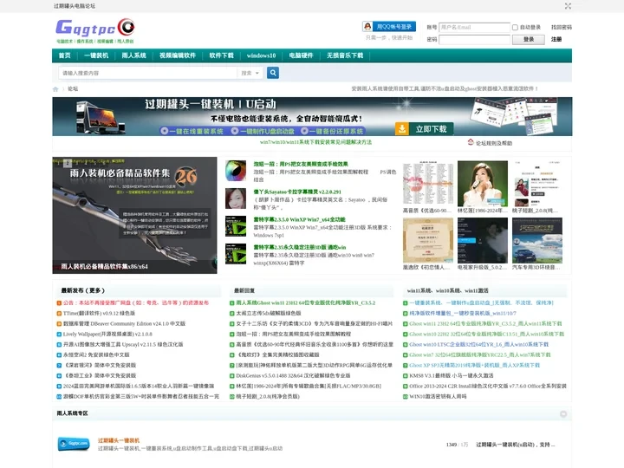Enable the 自动登录 checkbox
Viewport: 624px width, 468px height.
tap(515, 28)
